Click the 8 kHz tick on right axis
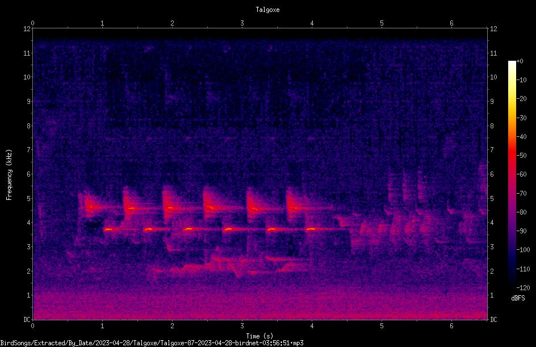 [492, 126]
